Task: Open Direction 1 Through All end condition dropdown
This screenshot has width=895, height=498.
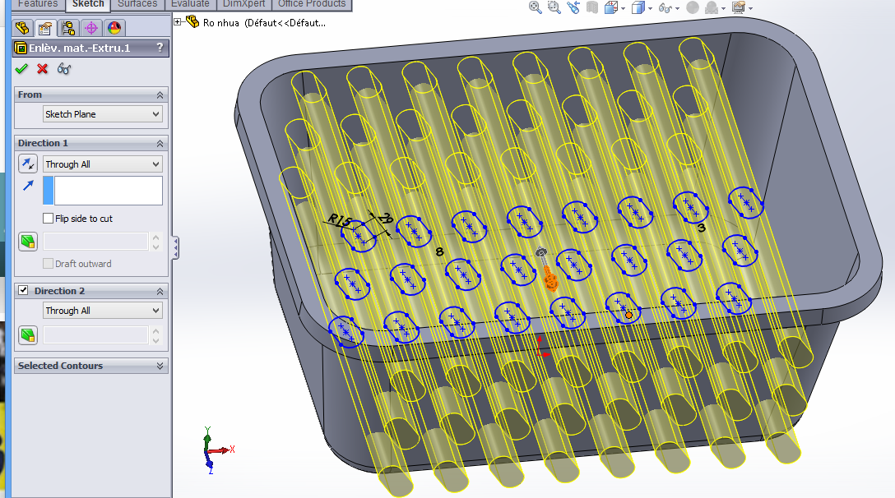Action: [x=102, y=164]
